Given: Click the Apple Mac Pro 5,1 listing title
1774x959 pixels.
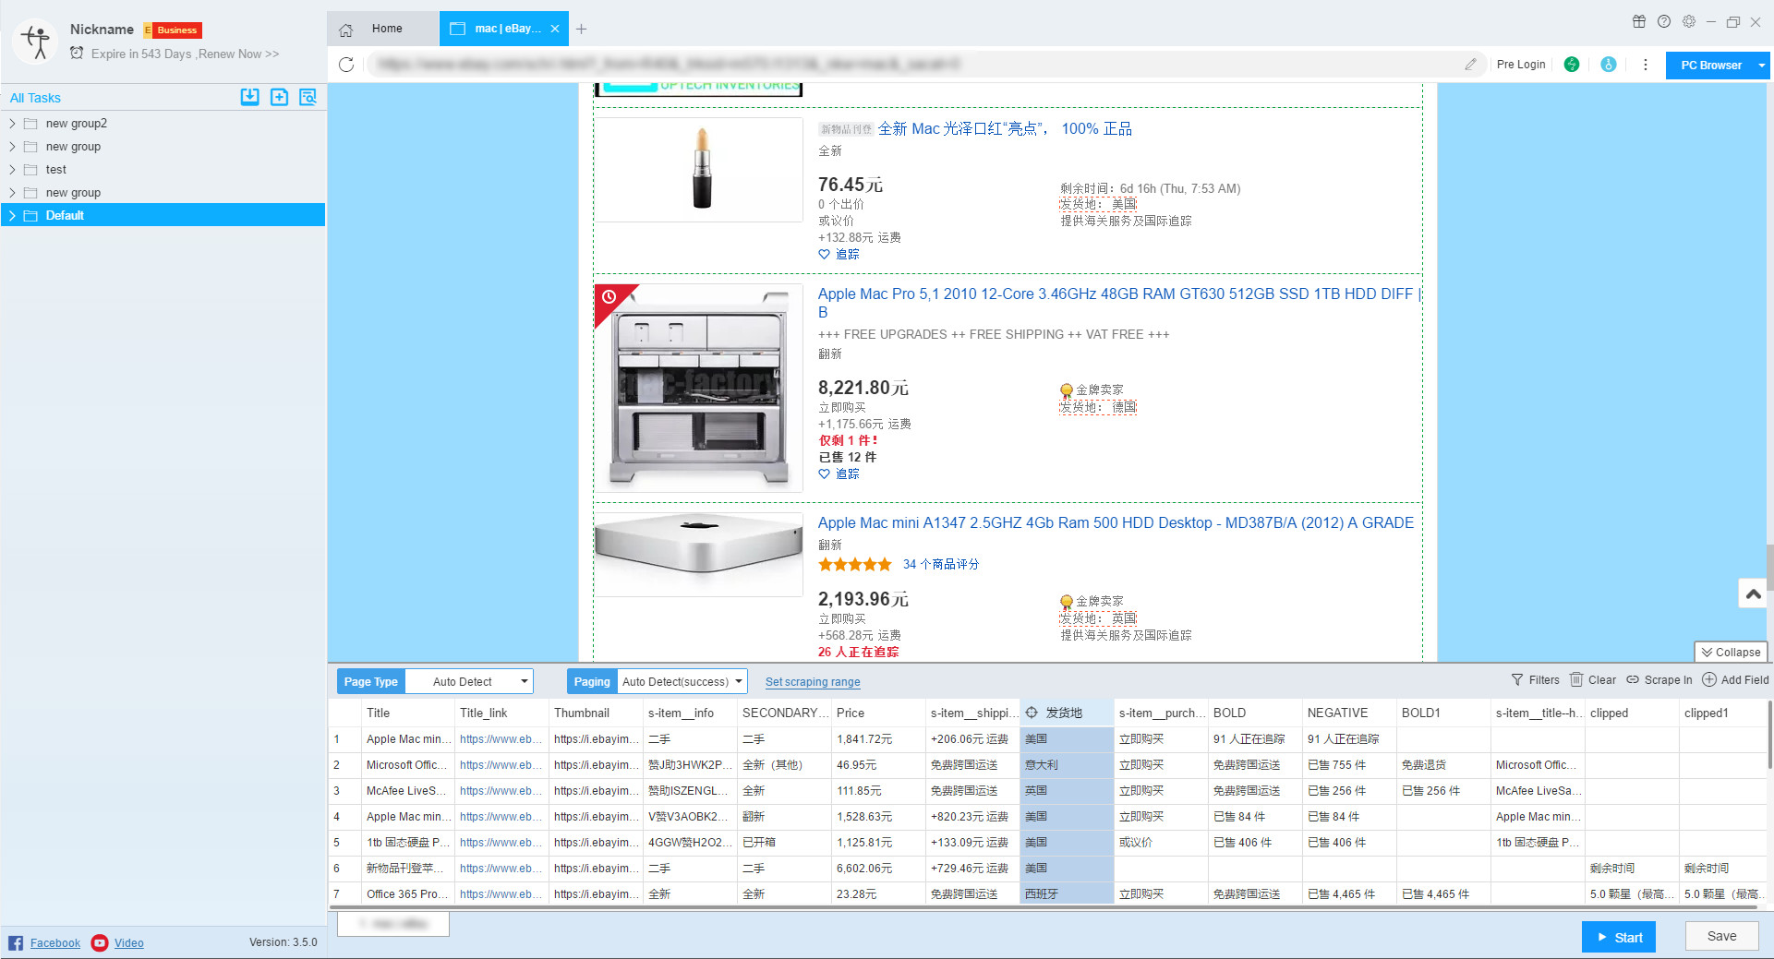Looking at the screenshot, I should point(1119,303).
